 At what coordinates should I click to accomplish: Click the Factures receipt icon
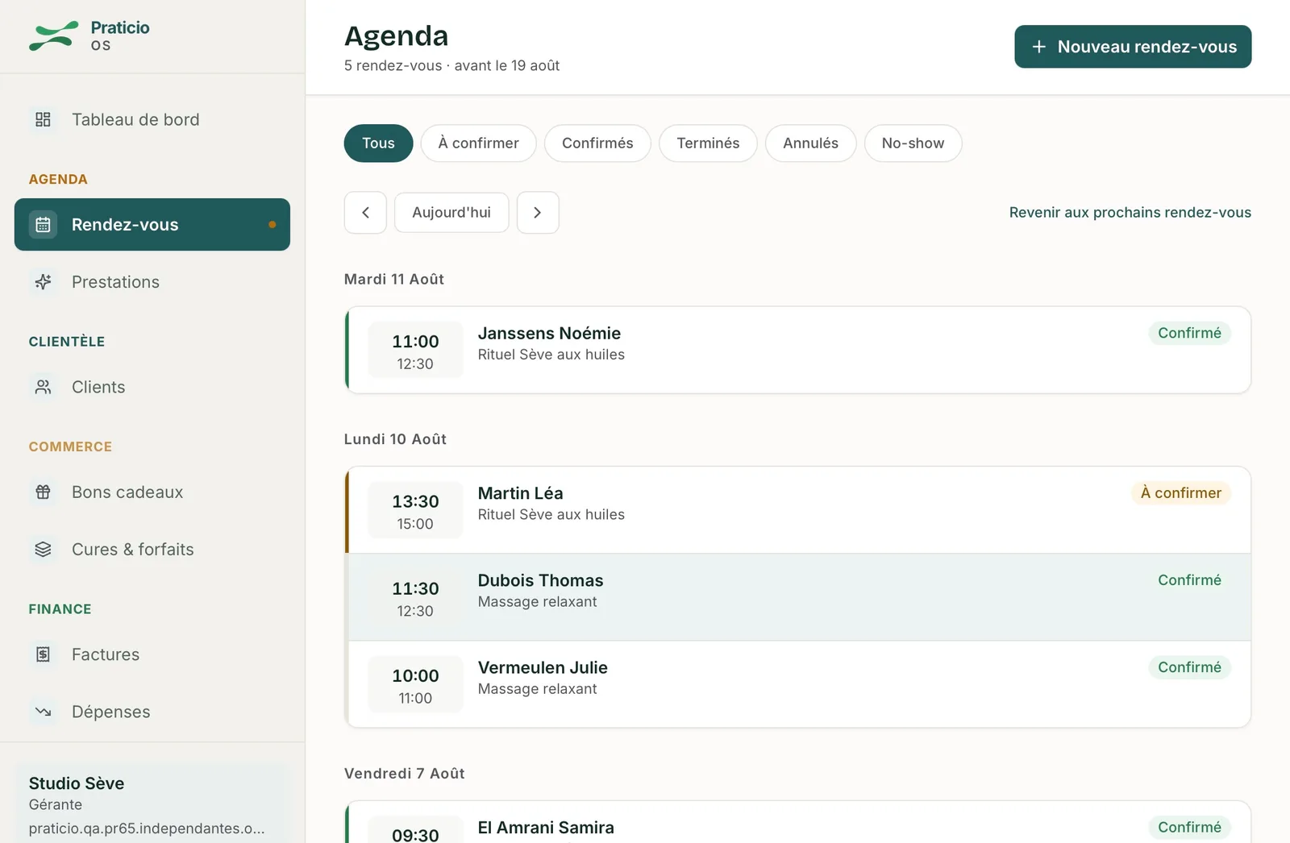coord(43,654)
